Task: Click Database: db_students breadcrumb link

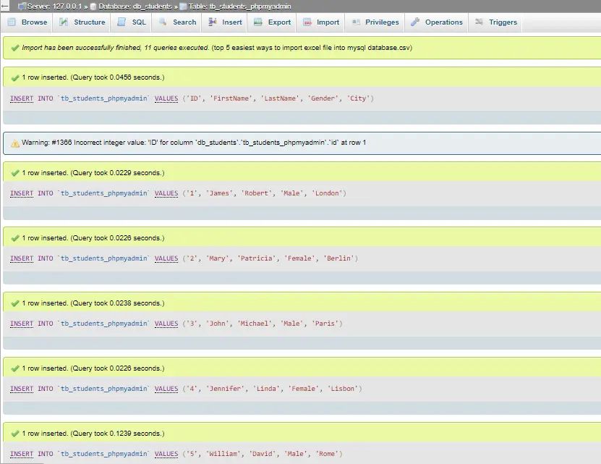Action: (135, 6)
